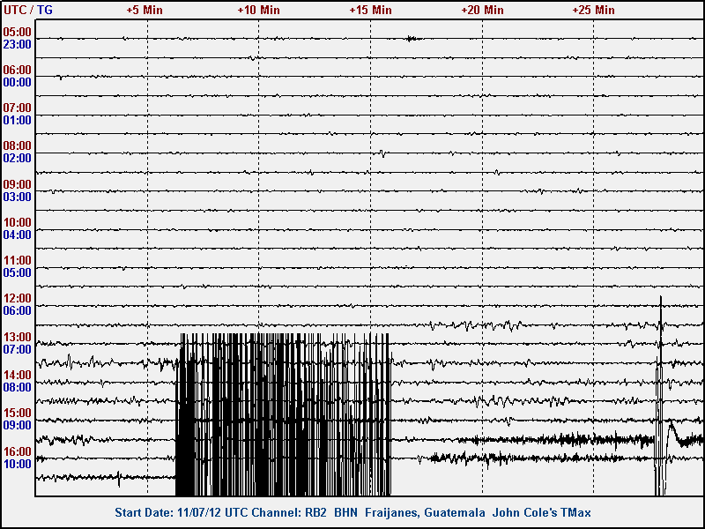
Task: Click the 12:00 UTC row label
Action: point(17,298)
